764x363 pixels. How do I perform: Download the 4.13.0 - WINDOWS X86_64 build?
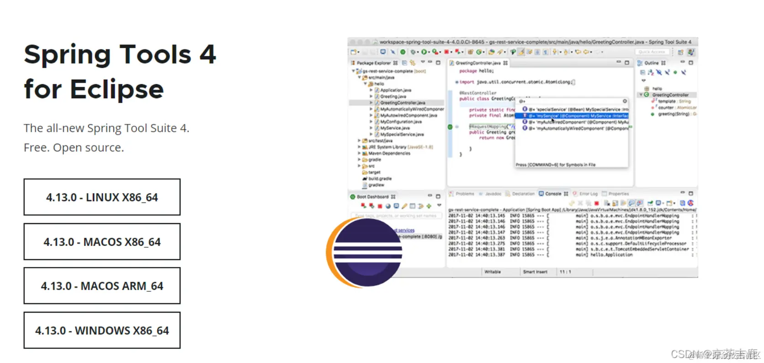(102, 330)
